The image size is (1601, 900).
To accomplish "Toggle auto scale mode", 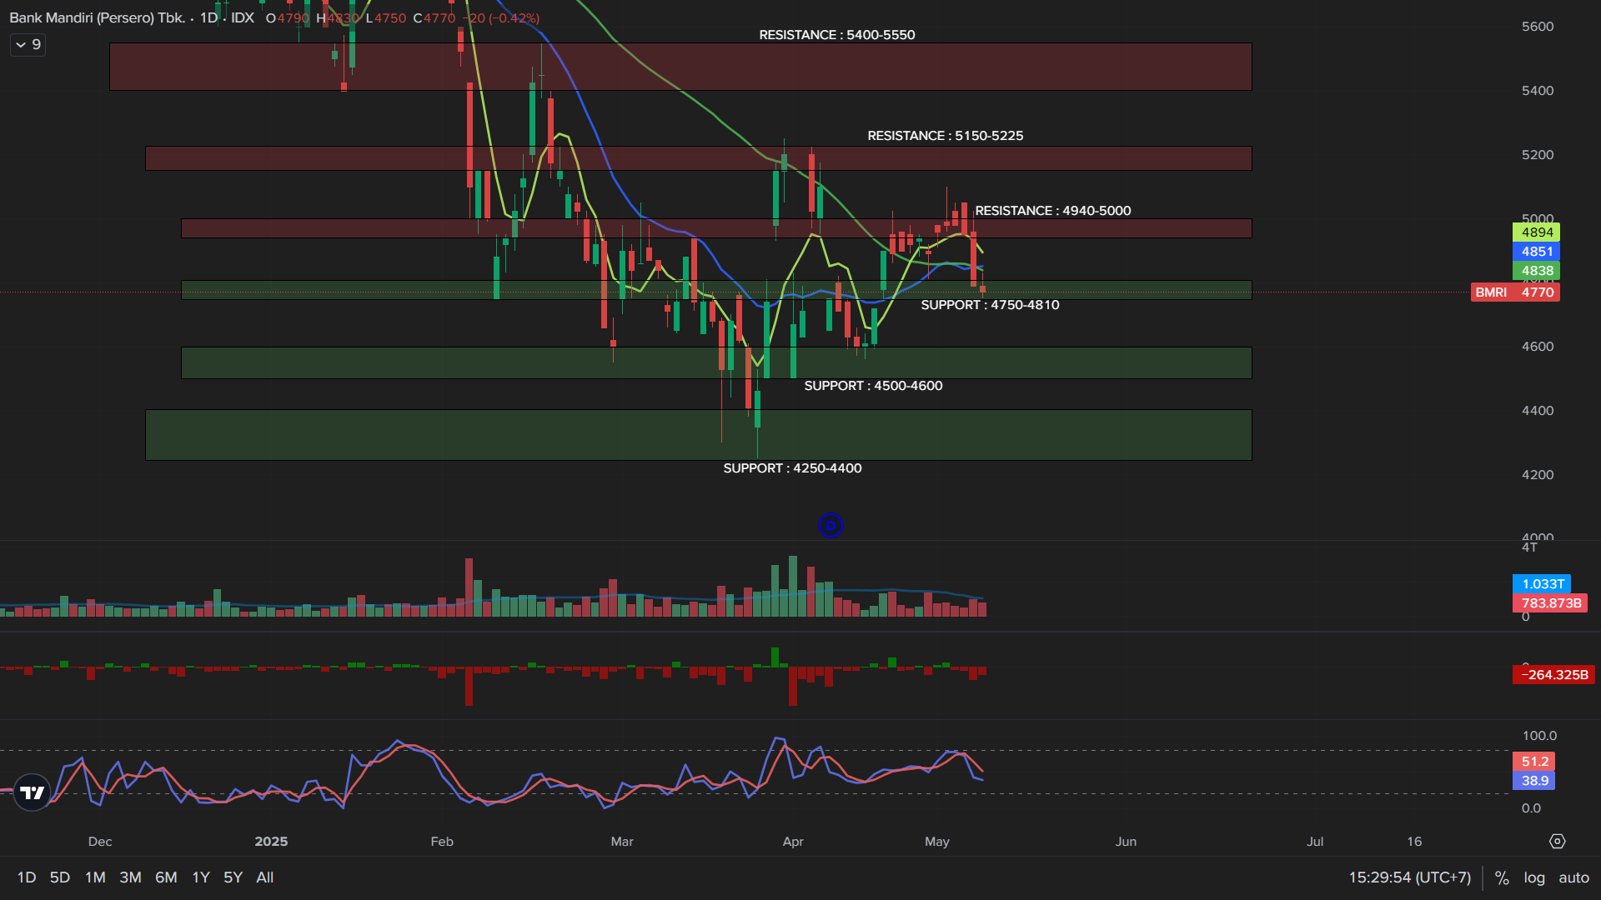I will [1574, 877].
